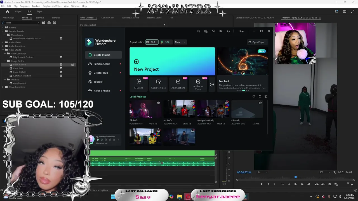Screen dimensions: 358x201
Task: Open the Audio to Video tool
Action: (x=158, y=84)
